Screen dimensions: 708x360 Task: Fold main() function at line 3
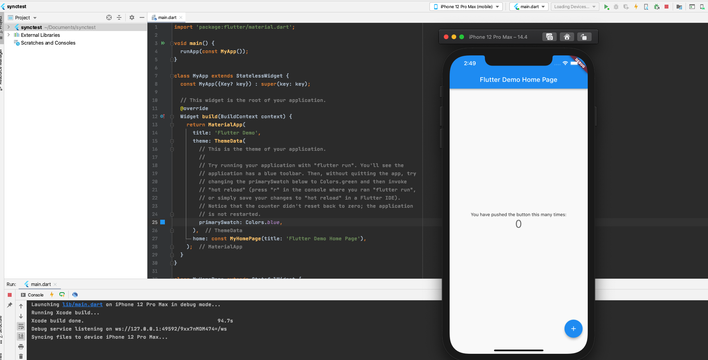click(172, 43)
